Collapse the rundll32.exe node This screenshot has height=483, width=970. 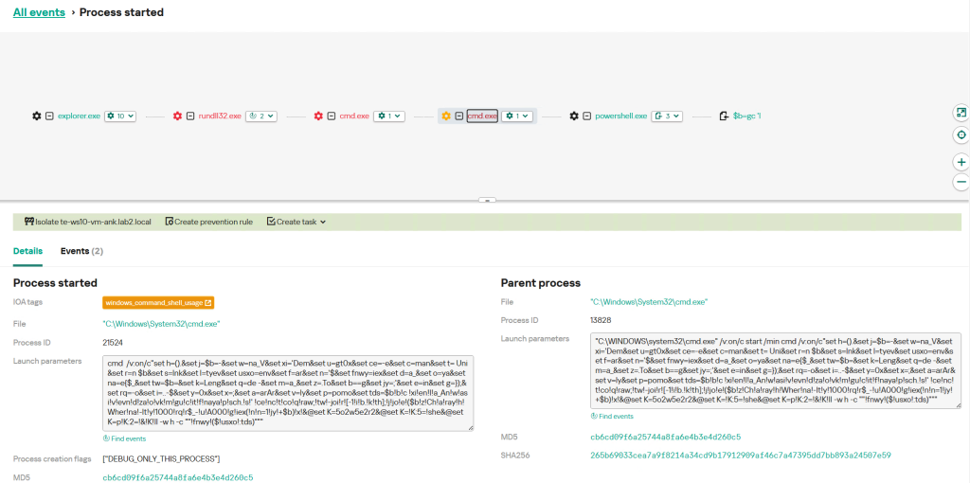190,116
